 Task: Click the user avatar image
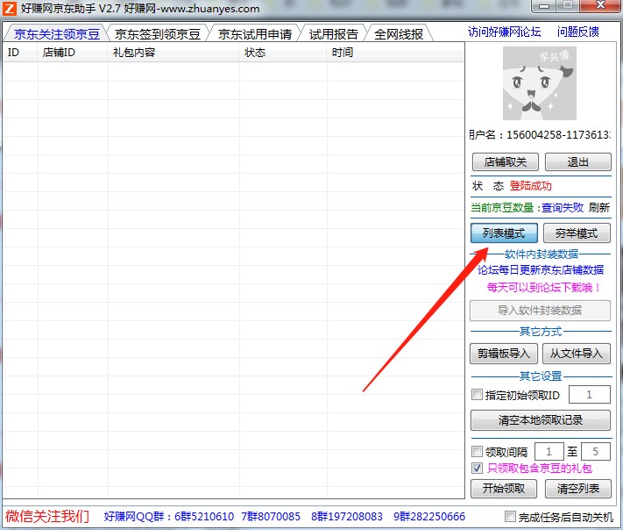point(539,83)
